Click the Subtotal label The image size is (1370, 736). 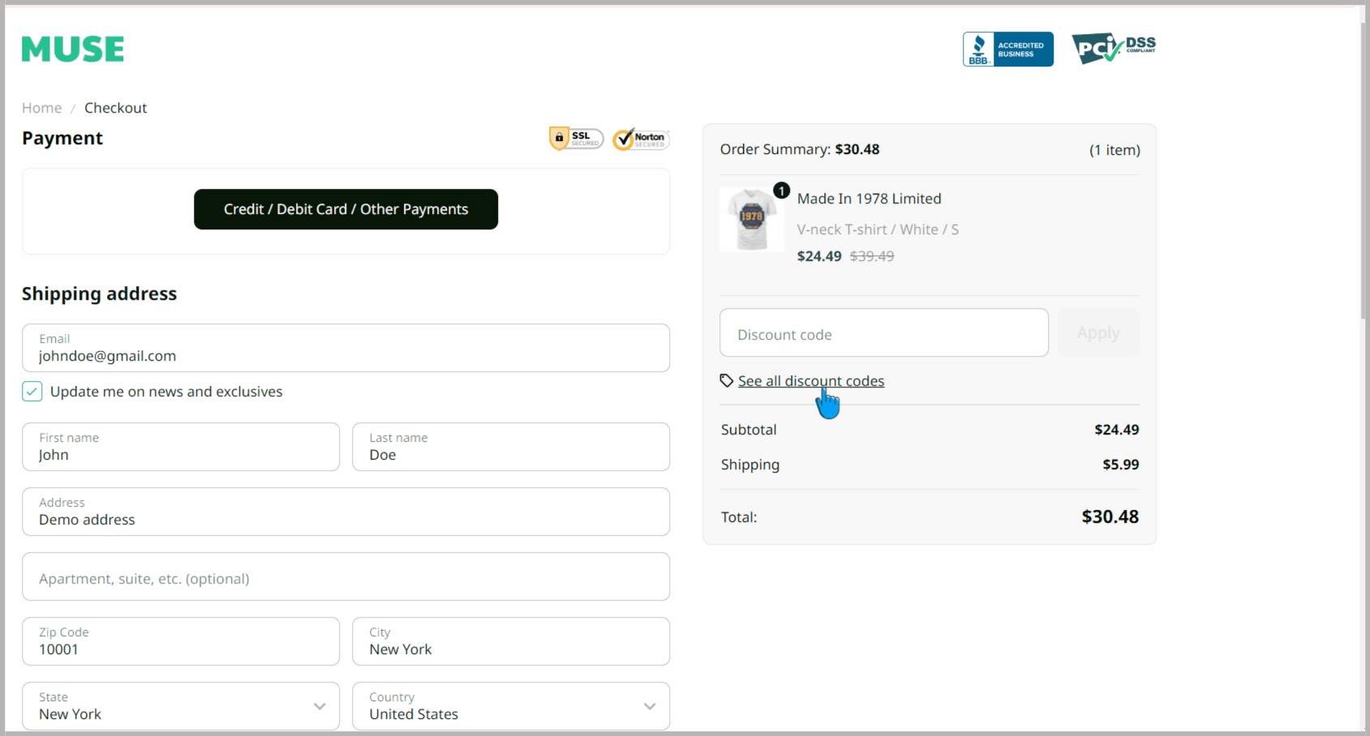click(x=749, y=430)
